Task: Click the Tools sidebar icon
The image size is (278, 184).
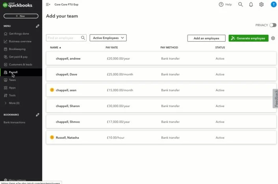Action: [x=6, y=95]
